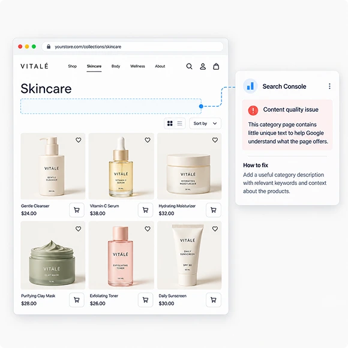Click the Exfoliating Toner product name
This screenshot has height=348, width=348.
[104, 296]
